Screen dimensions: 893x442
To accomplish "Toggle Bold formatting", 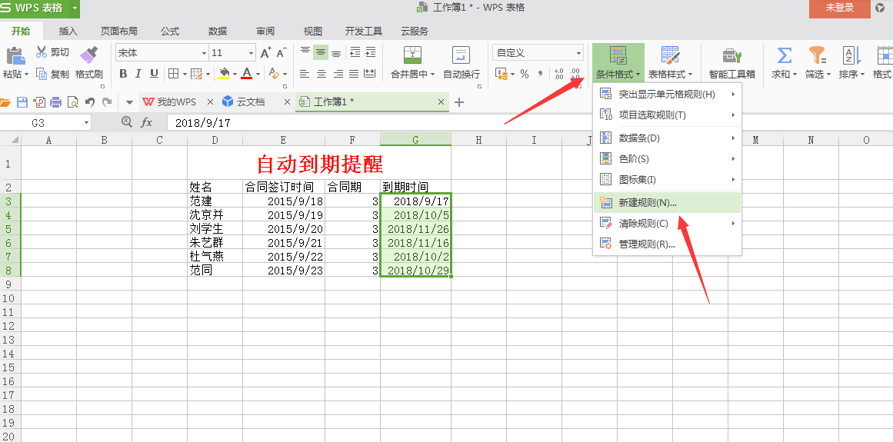I will [122, 73].
